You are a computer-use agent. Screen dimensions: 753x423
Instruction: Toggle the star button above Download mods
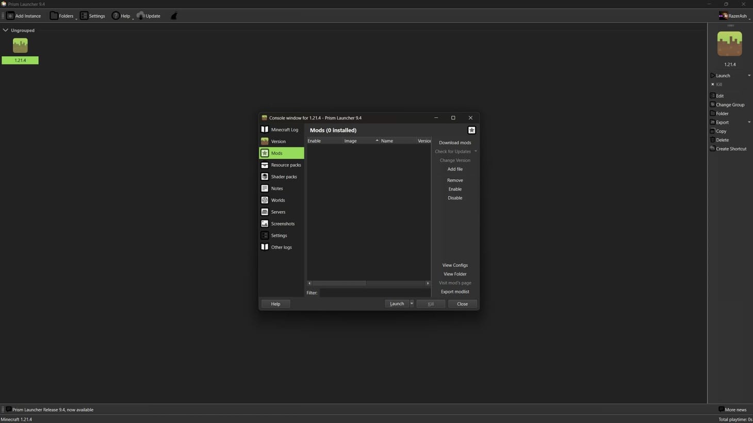pyautogui.click(x=471, y=130)
